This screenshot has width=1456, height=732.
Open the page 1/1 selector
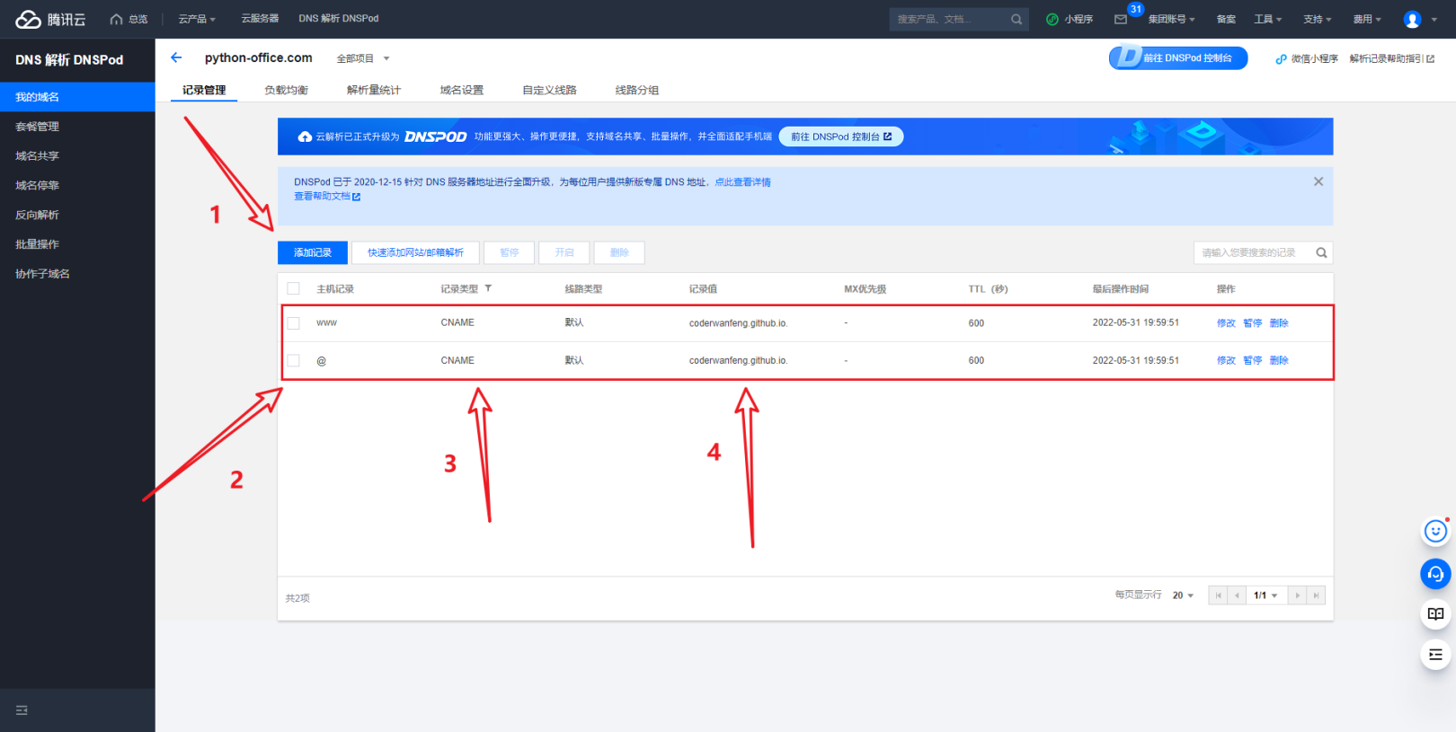pyautogui.click(x=1265, y=595)
